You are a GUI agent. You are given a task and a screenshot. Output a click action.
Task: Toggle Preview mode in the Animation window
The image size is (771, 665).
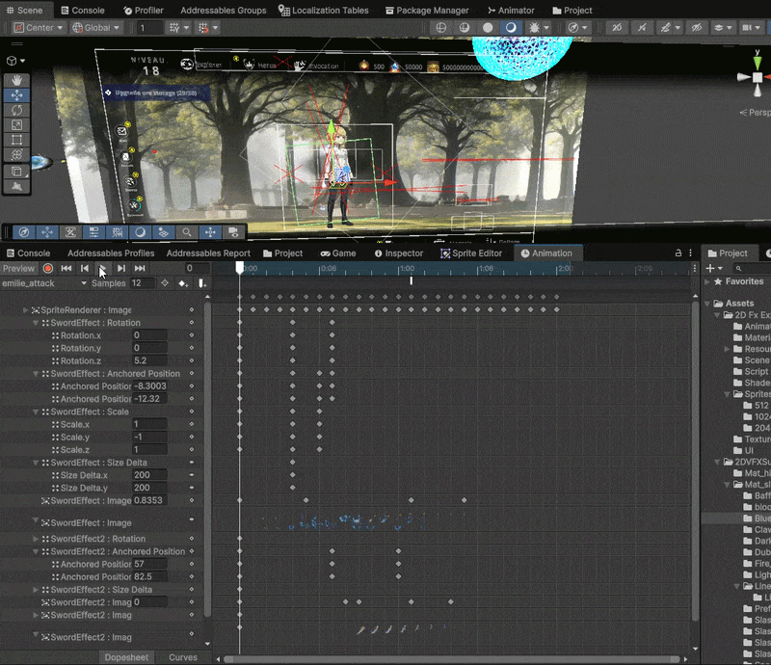pos(18,268)
